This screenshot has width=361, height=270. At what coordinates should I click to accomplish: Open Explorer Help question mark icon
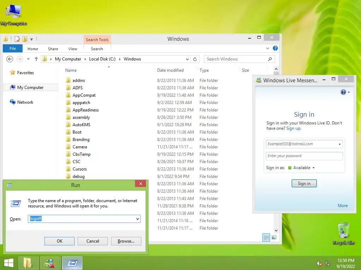pos(275,48)
